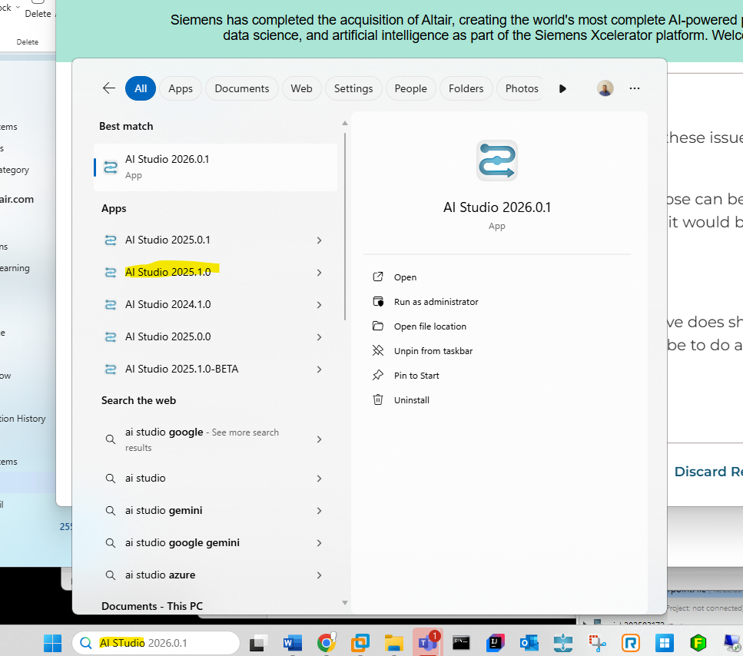Launch Microsoft Word from the taskbar

(293, 643)
